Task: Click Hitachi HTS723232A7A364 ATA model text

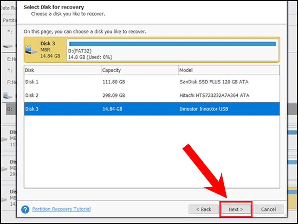Action: 215,95
